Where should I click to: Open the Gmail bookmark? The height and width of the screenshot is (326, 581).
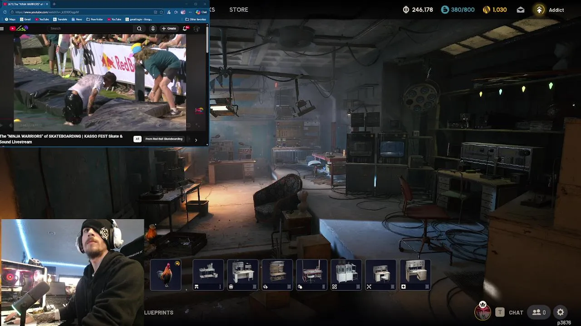click(x=25, y=19)
